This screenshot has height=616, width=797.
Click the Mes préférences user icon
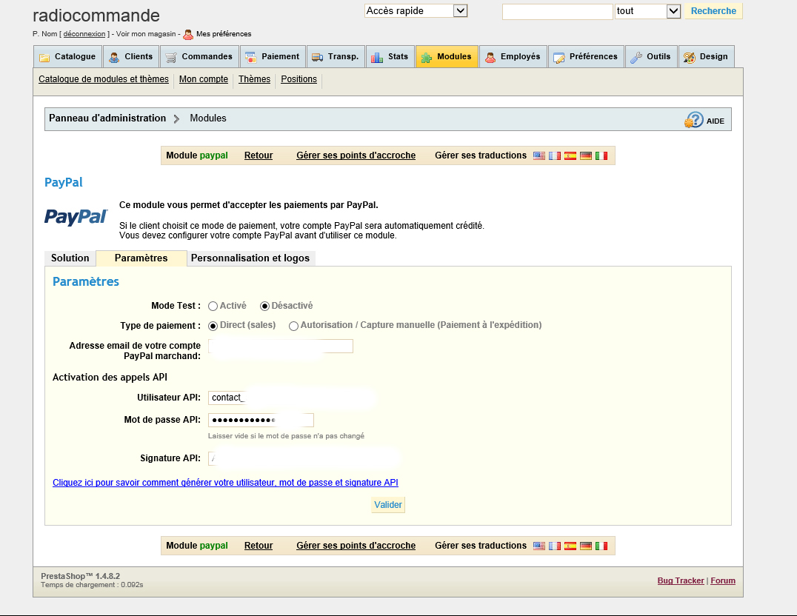[x=188, y=35]
